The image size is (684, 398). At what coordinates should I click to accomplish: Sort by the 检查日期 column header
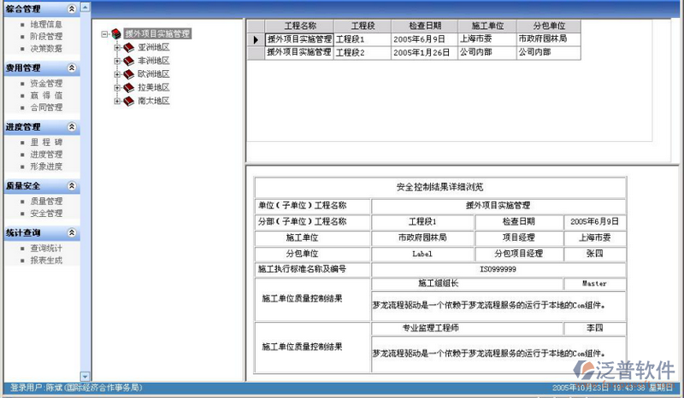[421, 26]
